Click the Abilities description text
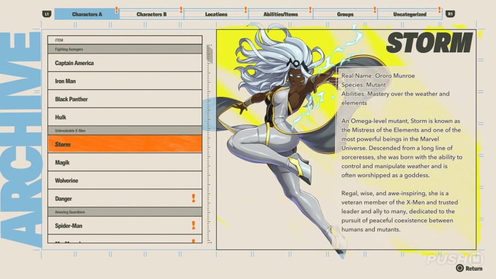 point(395,98)
